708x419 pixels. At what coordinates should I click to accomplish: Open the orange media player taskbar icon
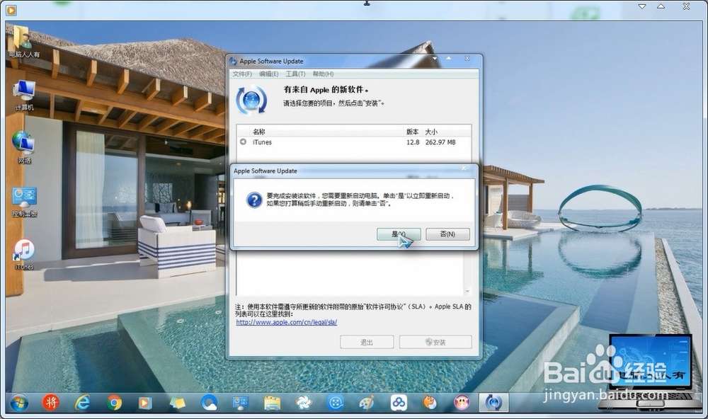coord(145,402)
